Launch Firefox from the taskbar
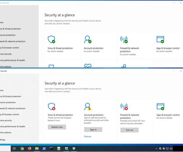 (29, 149)
